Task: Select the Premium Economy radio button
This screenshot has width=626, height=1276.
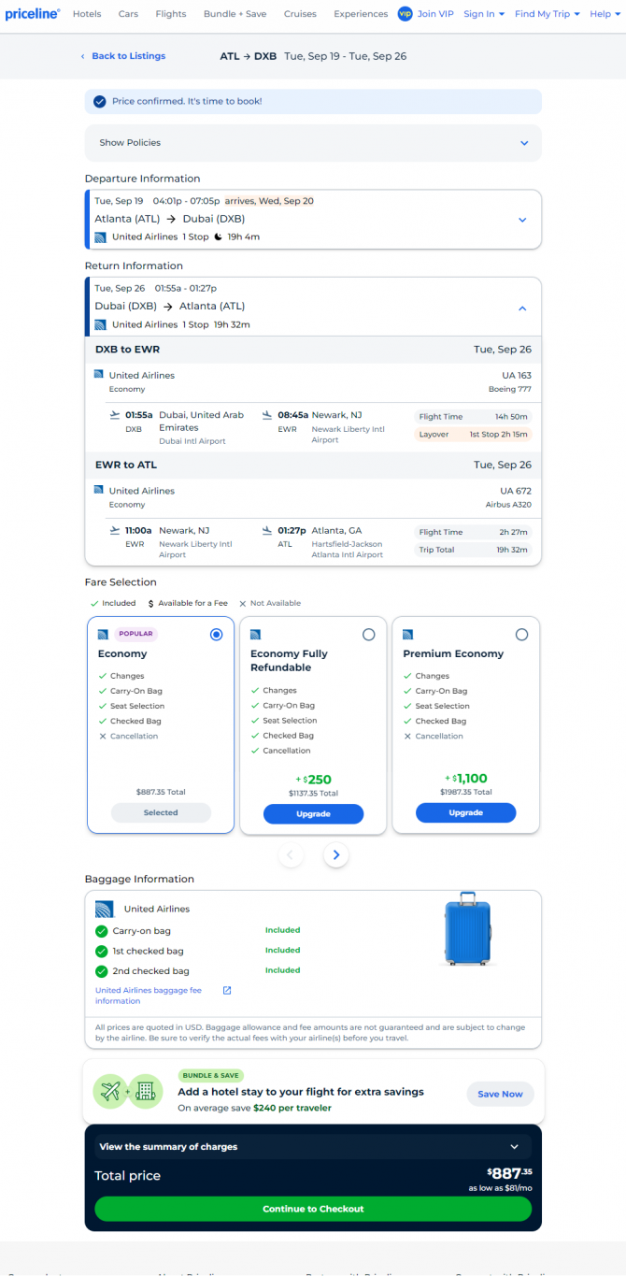Action: click(x=521, y=635)
